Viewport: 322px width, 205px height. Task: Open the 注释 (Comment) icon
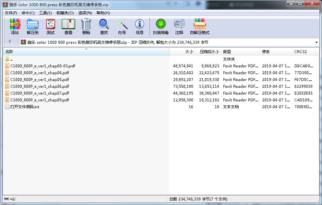pos(179,24)
